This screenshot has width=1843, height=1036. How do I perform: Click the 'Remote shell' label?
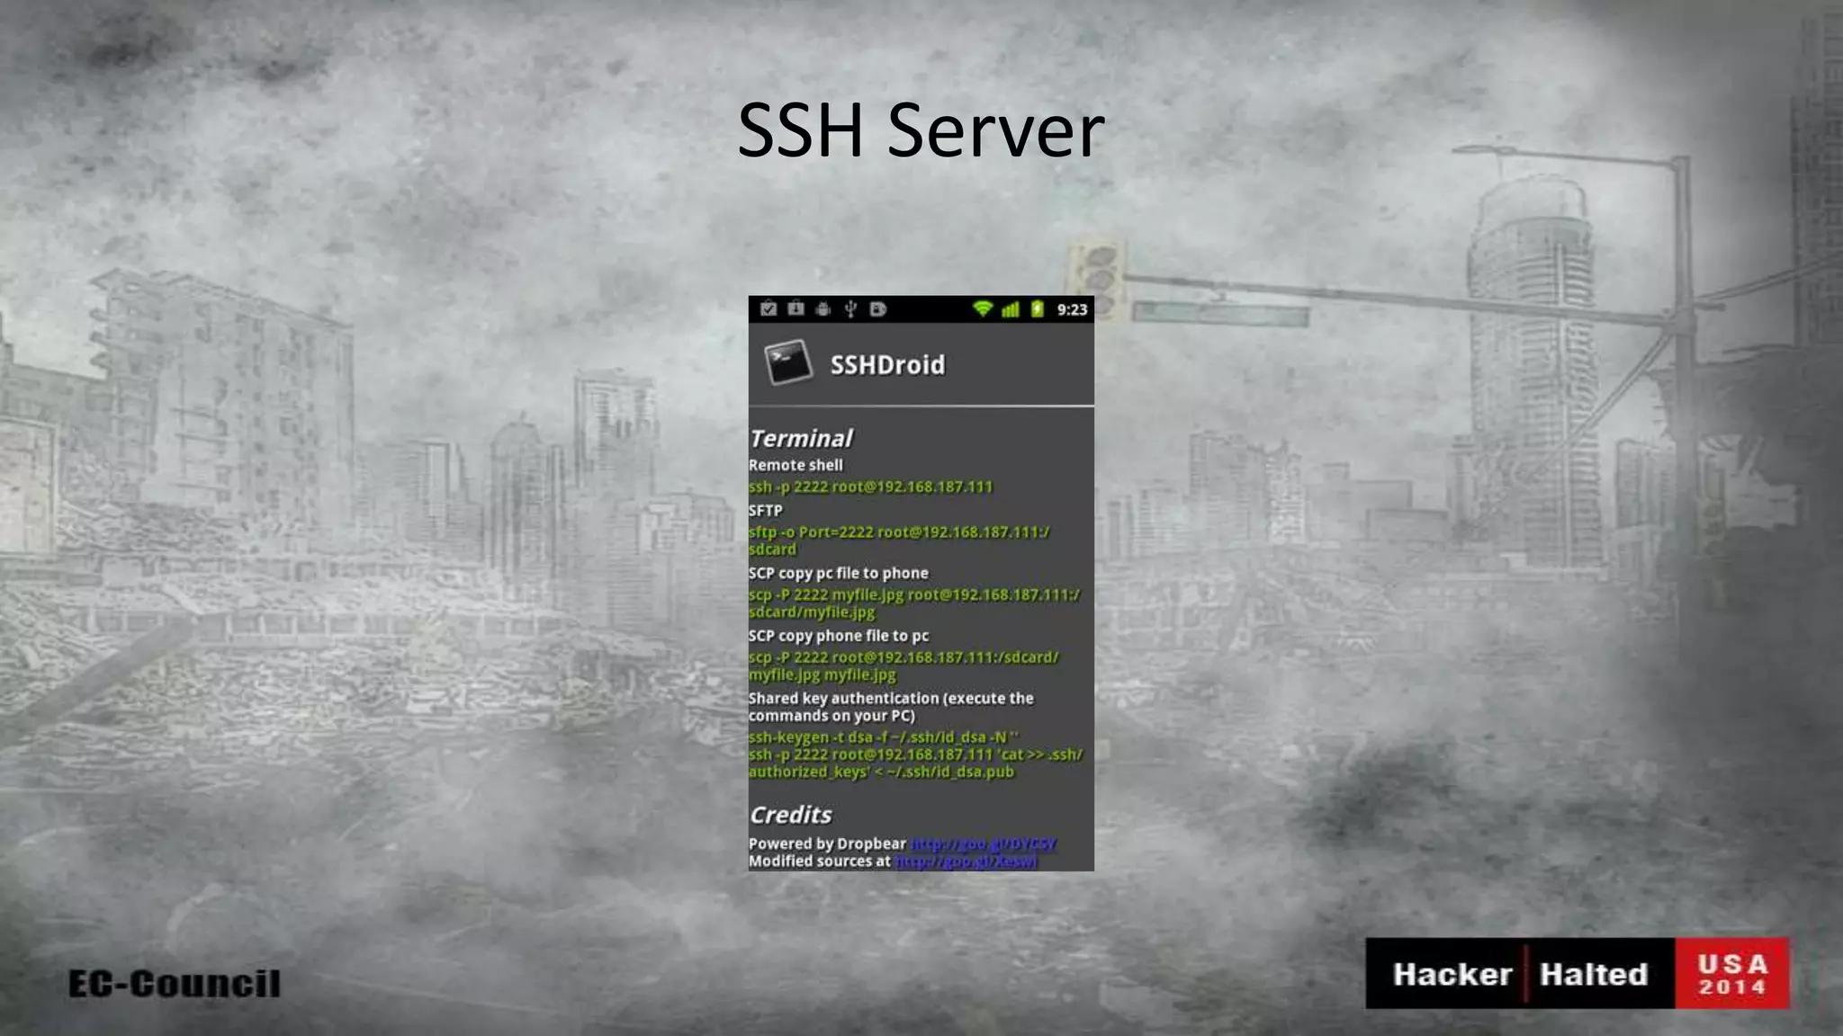pyautogui.click(x=796, y=465)
